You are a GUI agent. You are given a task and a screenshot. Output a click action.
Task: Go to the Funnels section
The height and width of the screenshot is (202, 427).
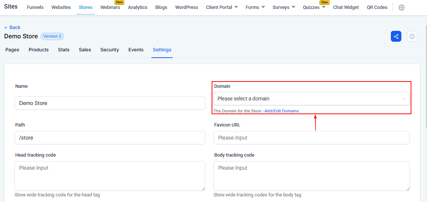tap(35, 7)
